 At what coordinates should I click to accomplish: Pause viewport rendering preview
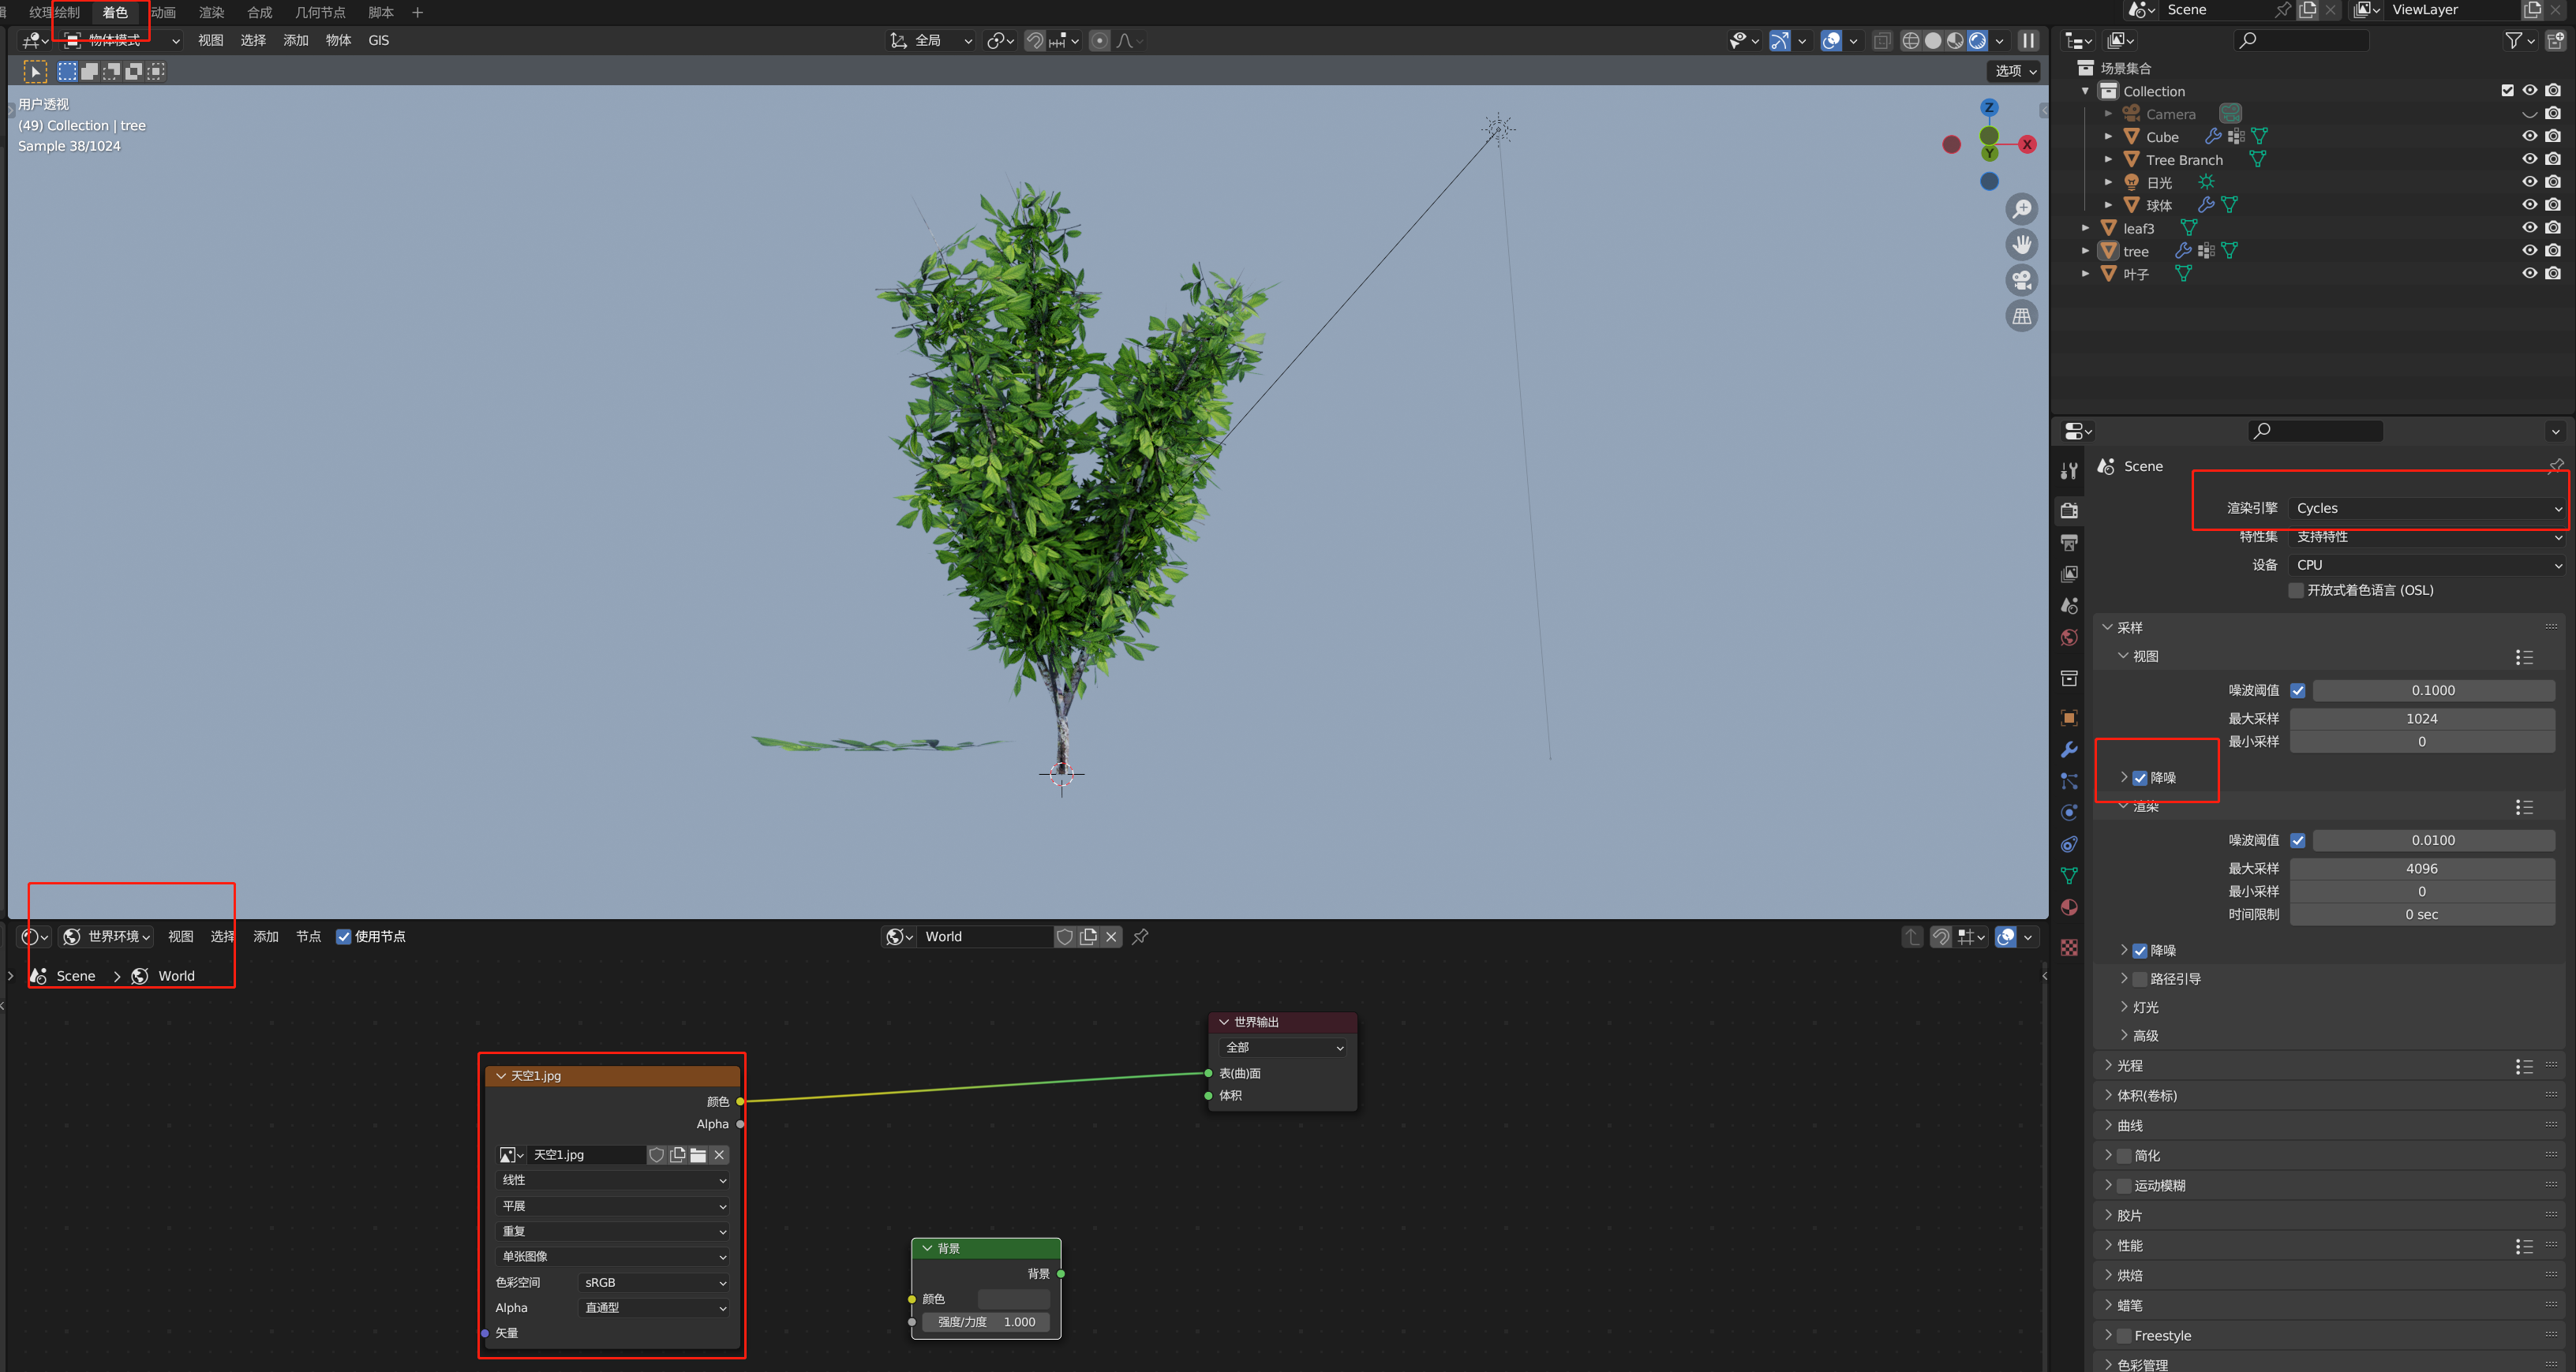pyautogui.click(x=2028, y=41)
